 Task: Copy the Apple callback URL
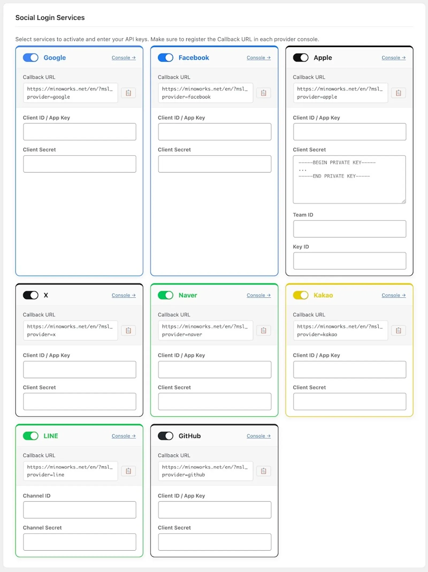(x=399, y=93)
